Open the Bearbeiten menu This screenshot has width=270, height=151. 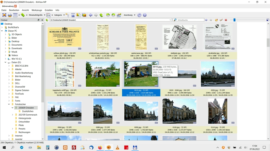(14, 10)
